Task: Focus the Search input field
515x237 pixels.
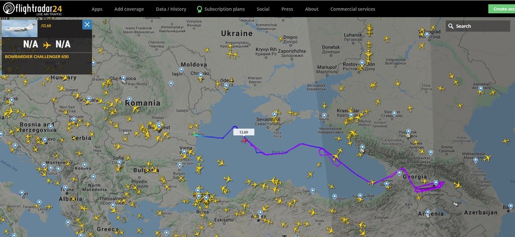Action: tap(478, 26)
